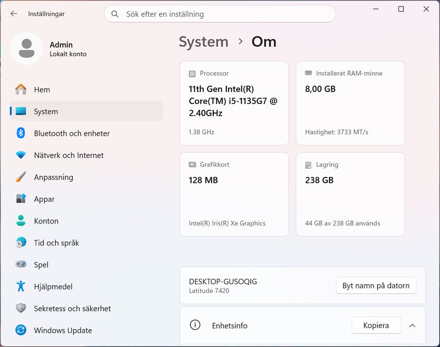Image resolution: width=440 pixels, height=347 pixels.
Task: Click the i5-1135G7 processor name
Action: coord(233,101)
